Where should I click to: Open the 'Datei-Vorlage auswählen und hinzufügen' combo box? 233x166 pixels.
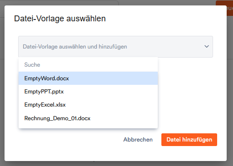pyautogui.click(x=116, y=47)
